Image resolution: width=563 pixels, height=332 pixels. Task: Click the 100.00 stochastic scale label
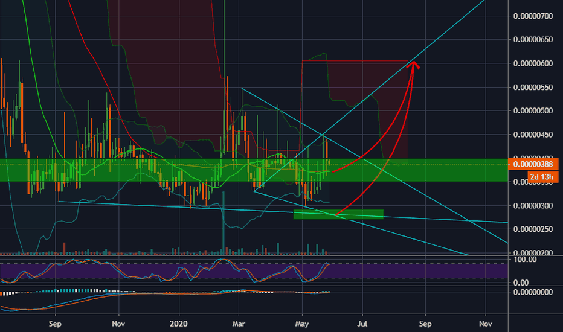[x=525, y=260]
